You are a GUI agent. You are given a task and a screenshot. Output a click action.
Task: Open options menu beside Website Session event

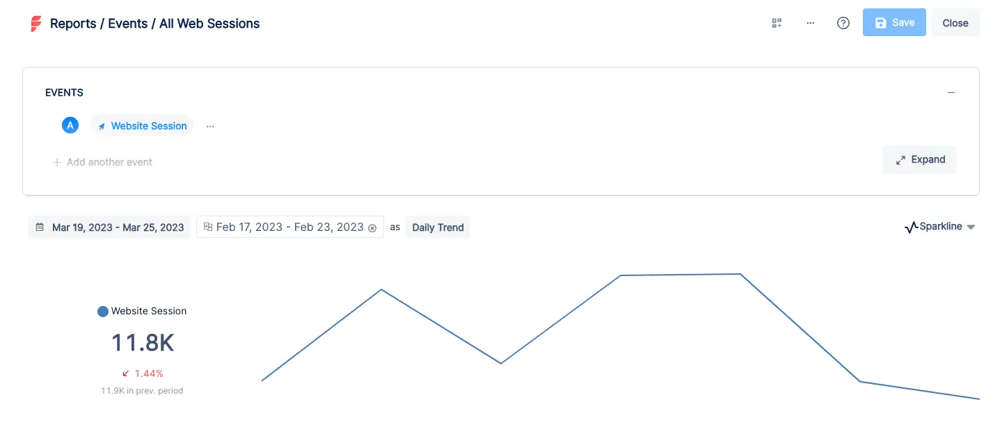(210, 126)
